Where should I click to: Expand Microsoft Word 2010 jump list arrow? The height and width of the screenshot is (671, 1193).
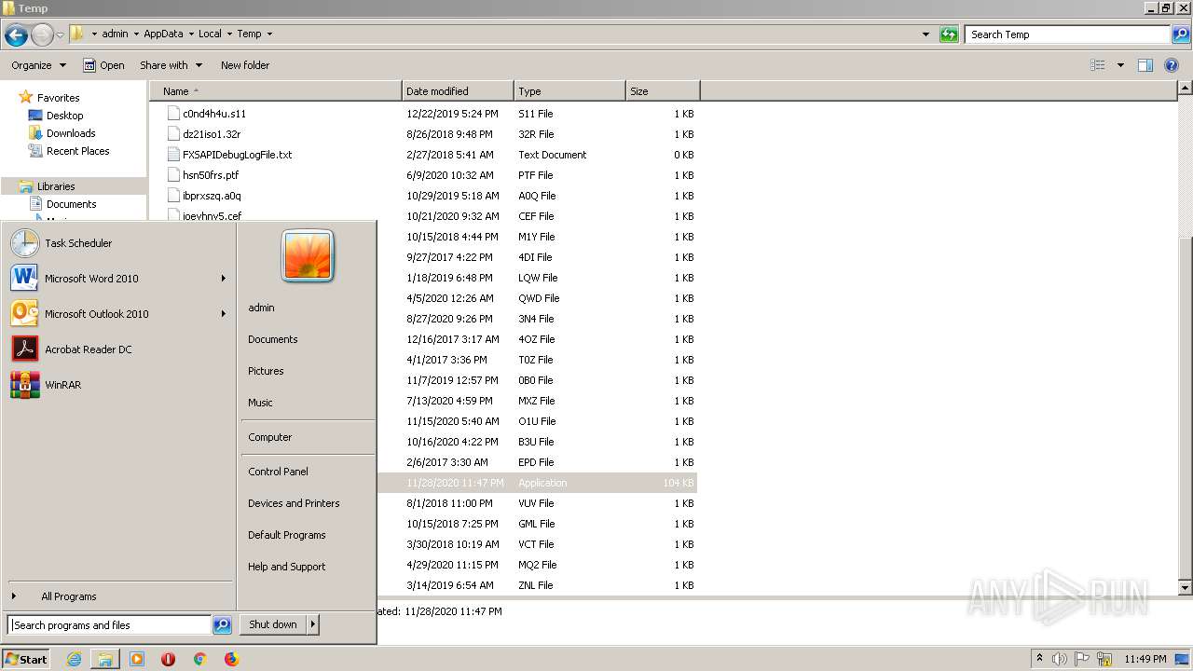pos(224,279)
